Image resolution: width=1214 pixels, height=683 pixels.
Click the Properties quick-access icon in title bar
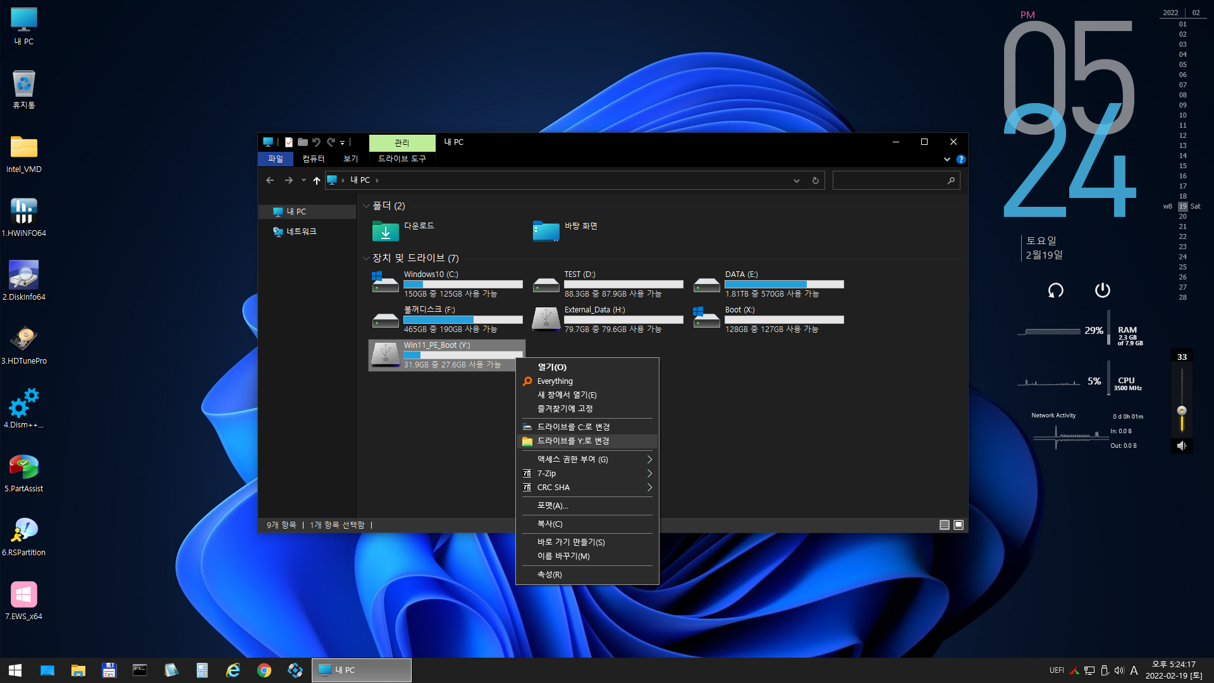pos(289,142)
